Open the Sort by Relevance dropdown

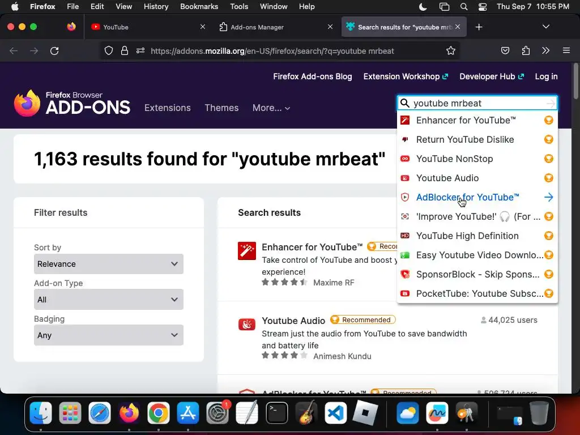pos(108,264)
